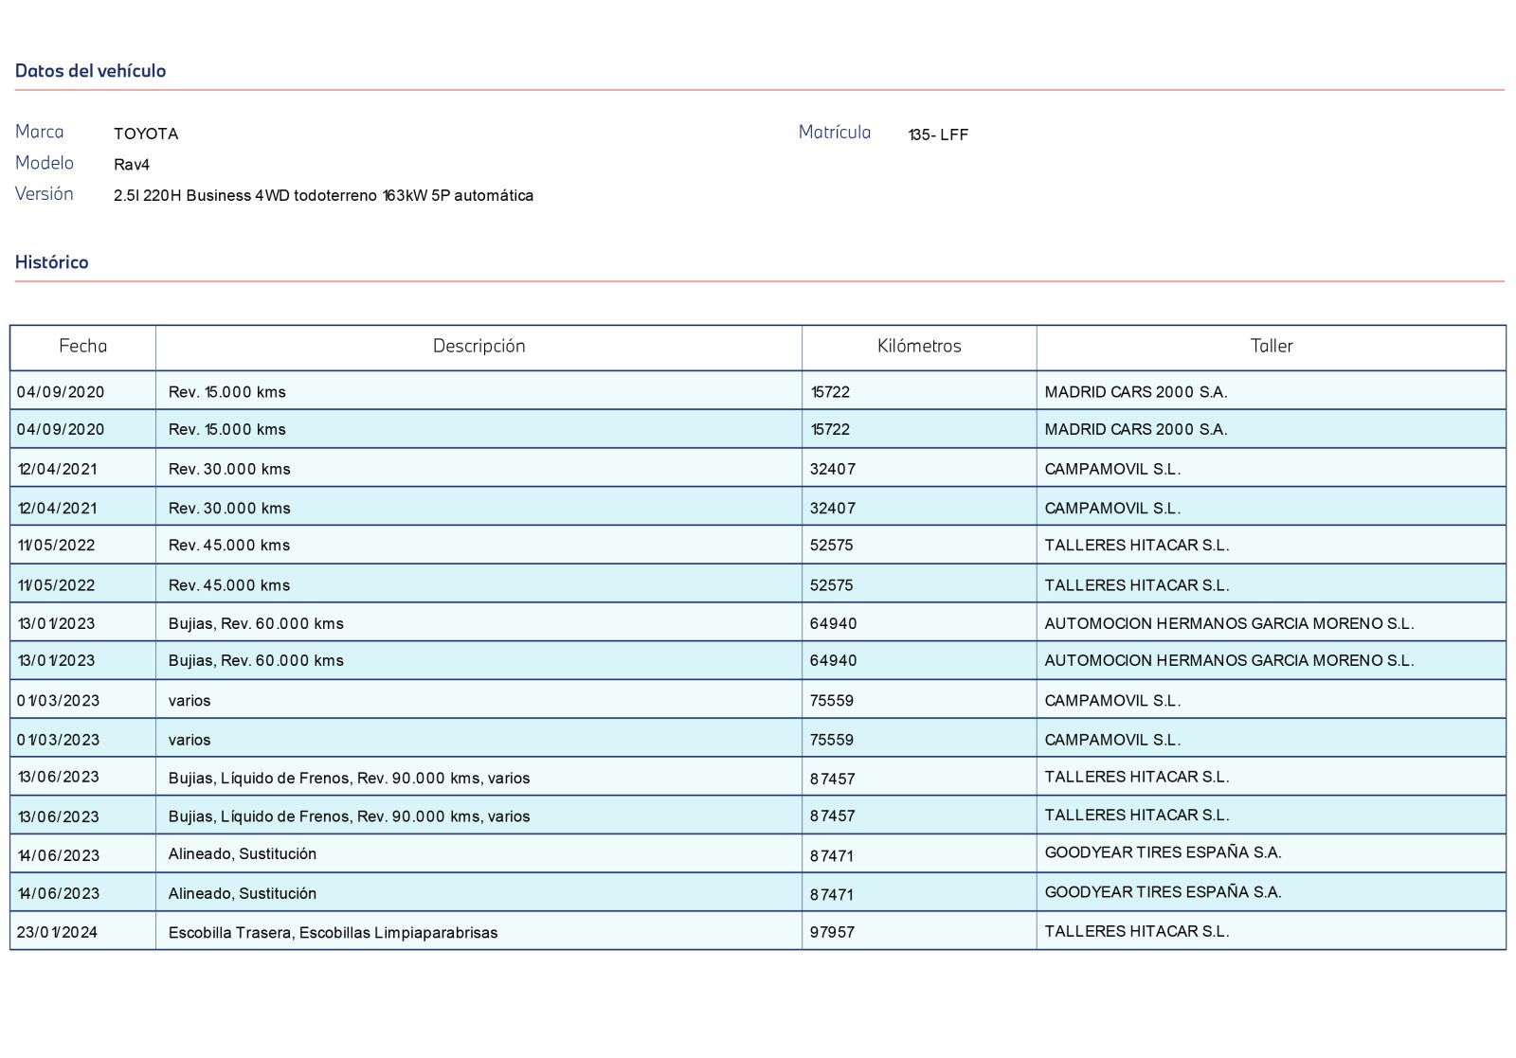1516x1058 pixels.
Task: Click the 'Taller' column header
Action: pos(1272,347)
